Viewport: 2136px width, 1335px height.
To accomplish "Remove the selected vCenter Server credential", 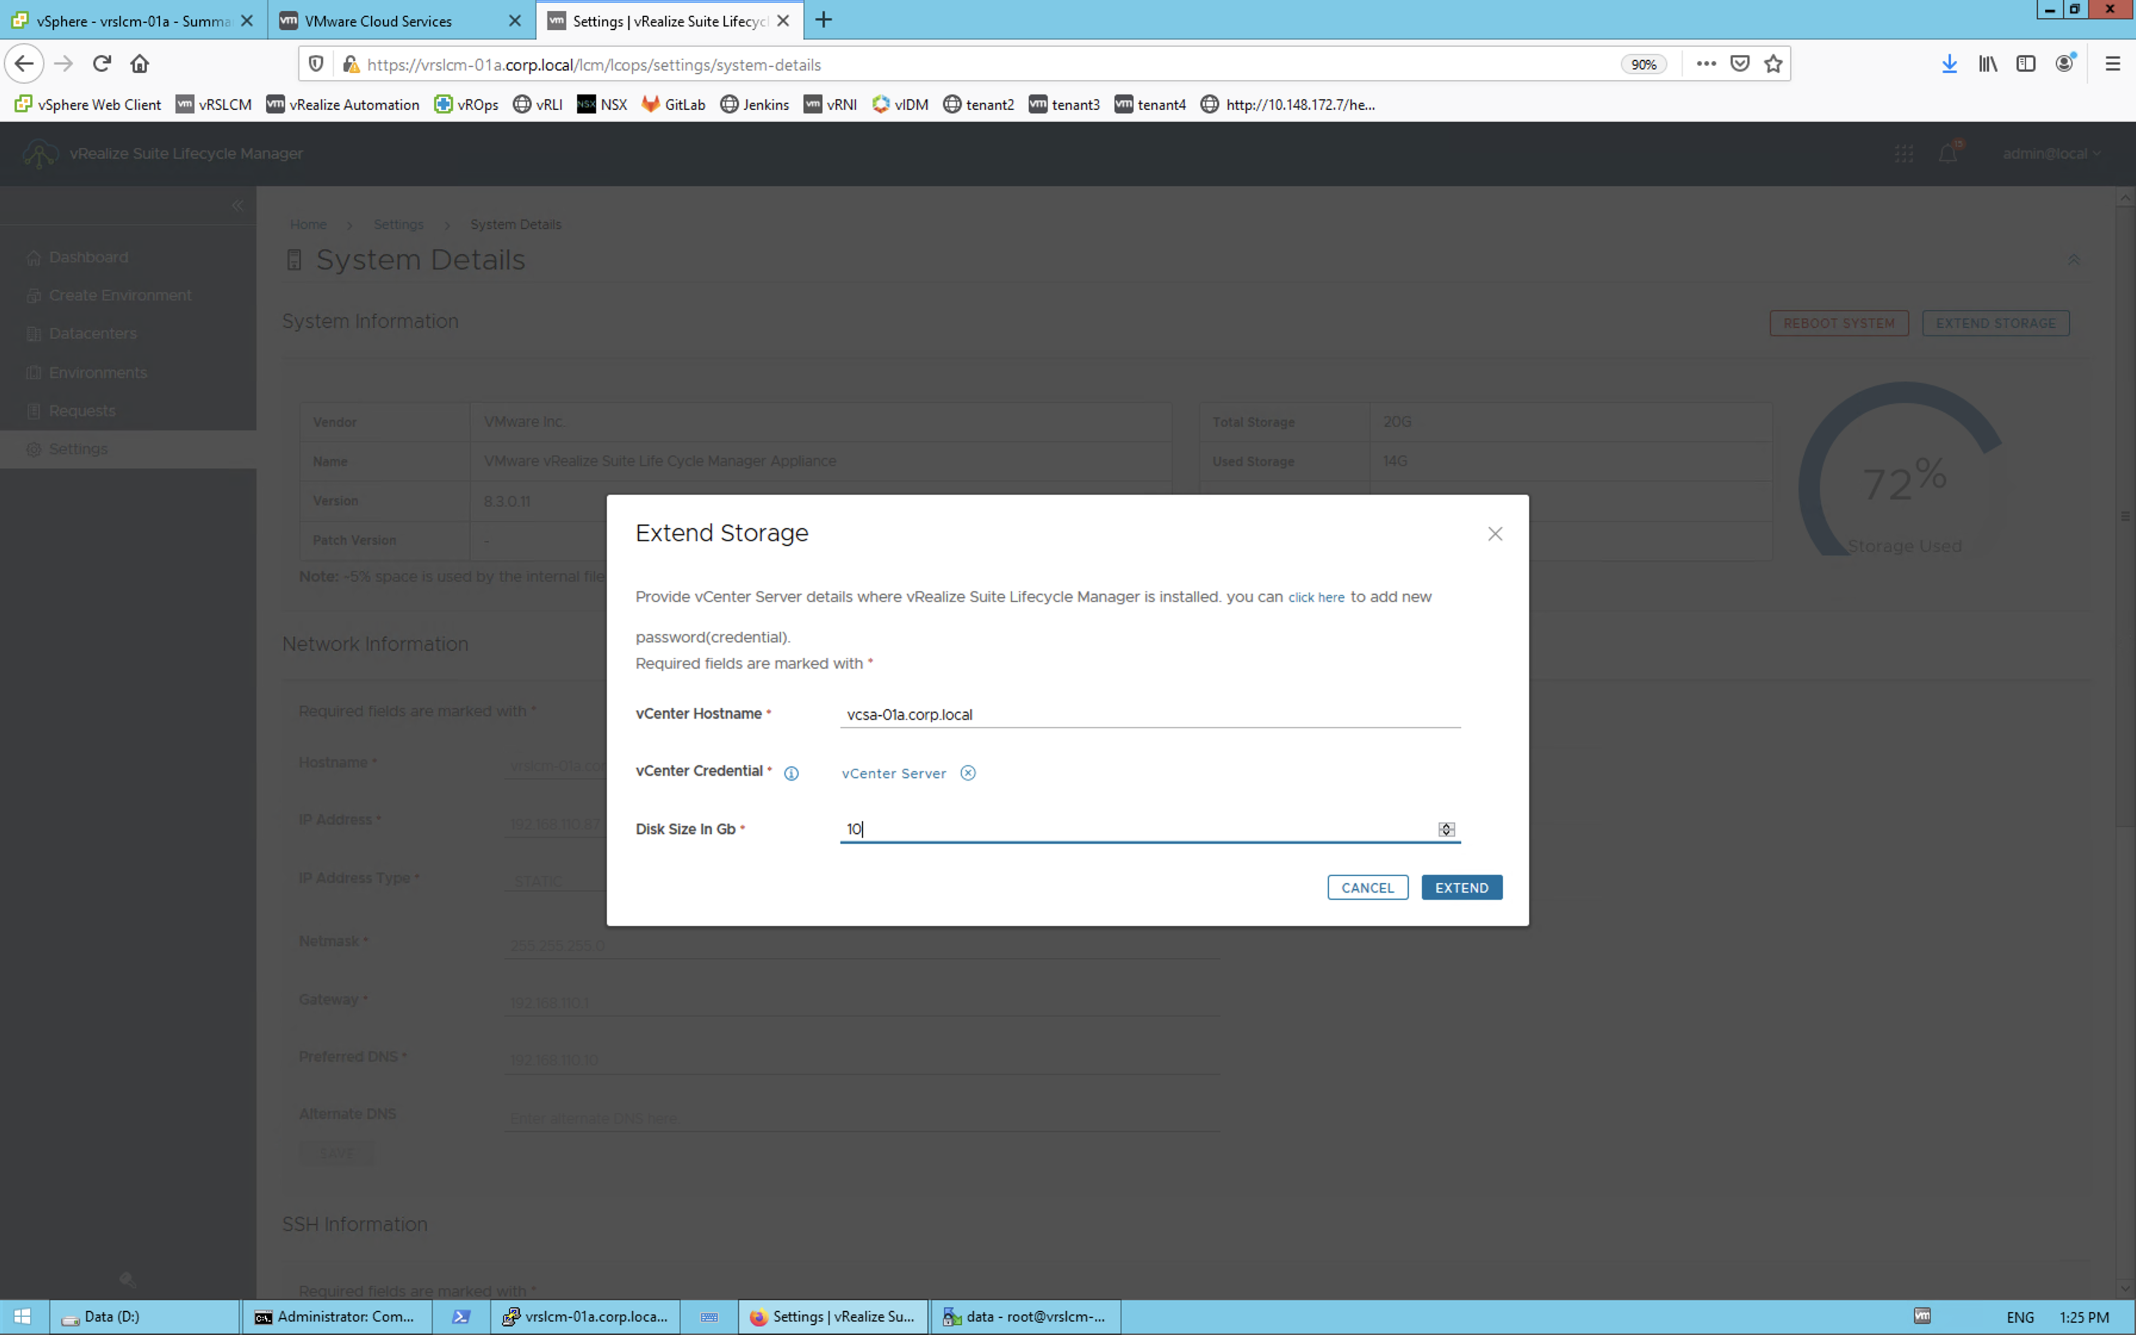I will tap(967, 774).
